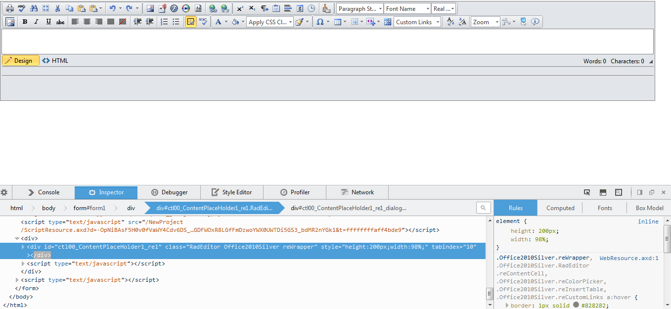
Task: Open the Network tab
Action: click(x=358, y=192)
